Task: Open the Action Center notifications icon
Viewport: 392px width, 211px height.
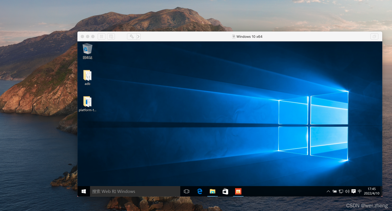Action: point(353,191)
